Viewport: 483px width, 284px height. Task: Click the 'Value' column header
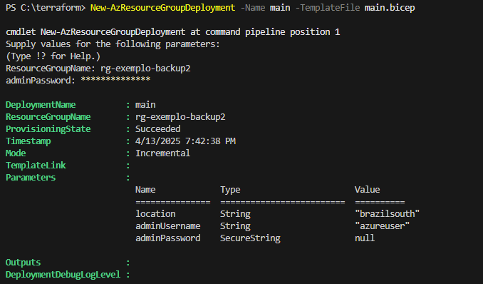coord(367,190)
